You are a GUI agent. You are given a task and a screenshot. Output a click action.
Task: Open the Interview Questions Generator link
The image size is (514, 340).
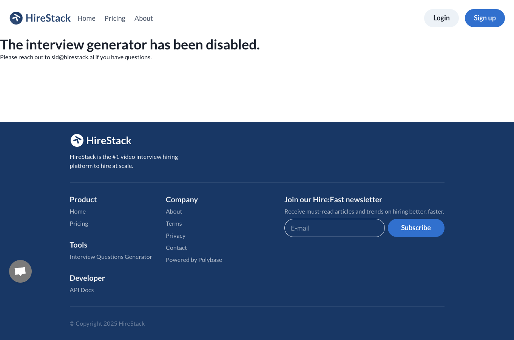pyautogui.click(x=111, y=256)
